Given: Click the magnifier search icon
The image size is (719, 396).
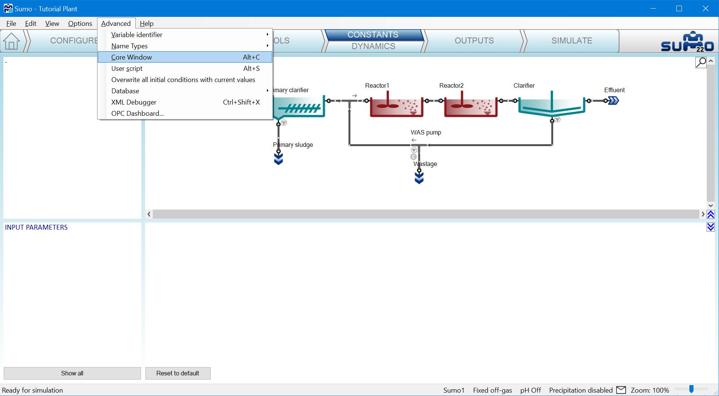Looking at the screenshot, I should [x=701, y=62].
